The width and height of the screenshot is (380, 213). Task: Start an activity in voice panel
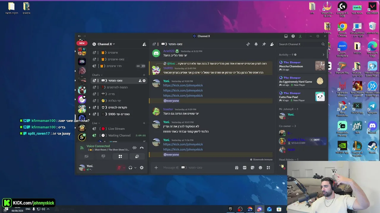[120, 156]
